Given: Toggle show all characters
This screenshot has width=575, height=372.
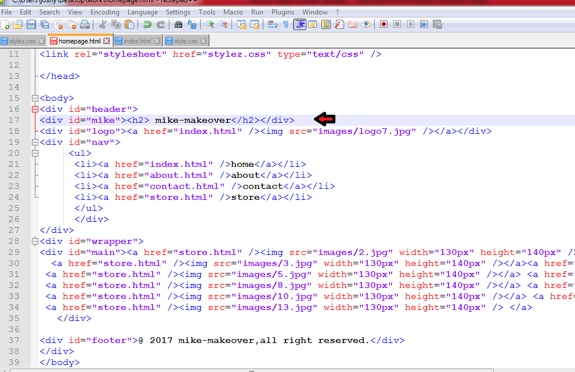Looking at the screenshot, I should click(285, 24).
